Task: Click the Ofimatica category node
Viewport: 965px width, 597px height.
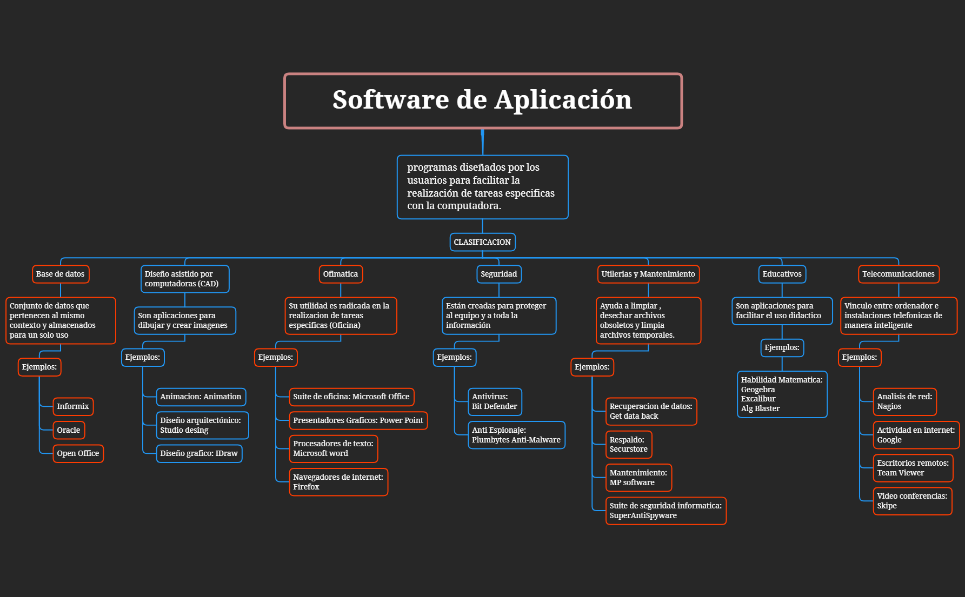Action: [341, 274]
